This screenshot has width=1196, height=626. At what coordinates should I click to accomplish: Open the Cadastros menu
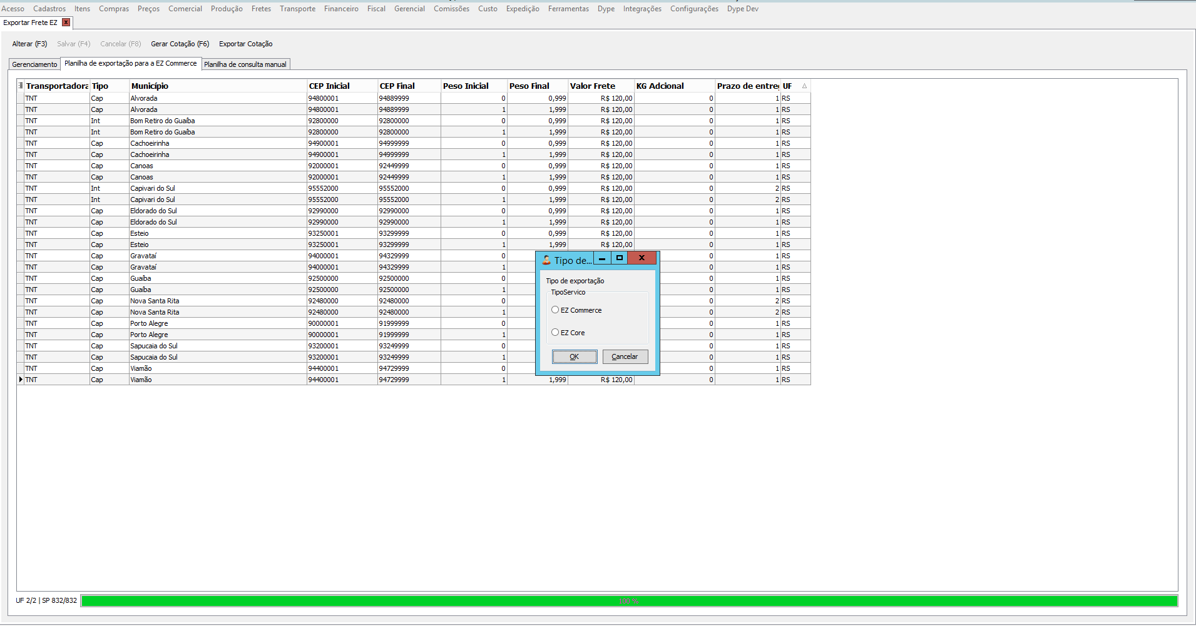pos(49,9)
